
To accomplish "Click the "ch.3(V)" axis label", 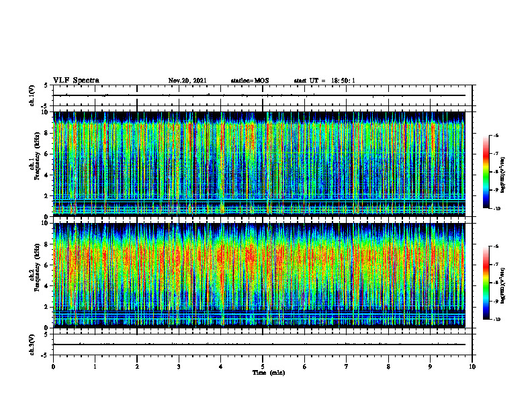I will click(32, 345).
